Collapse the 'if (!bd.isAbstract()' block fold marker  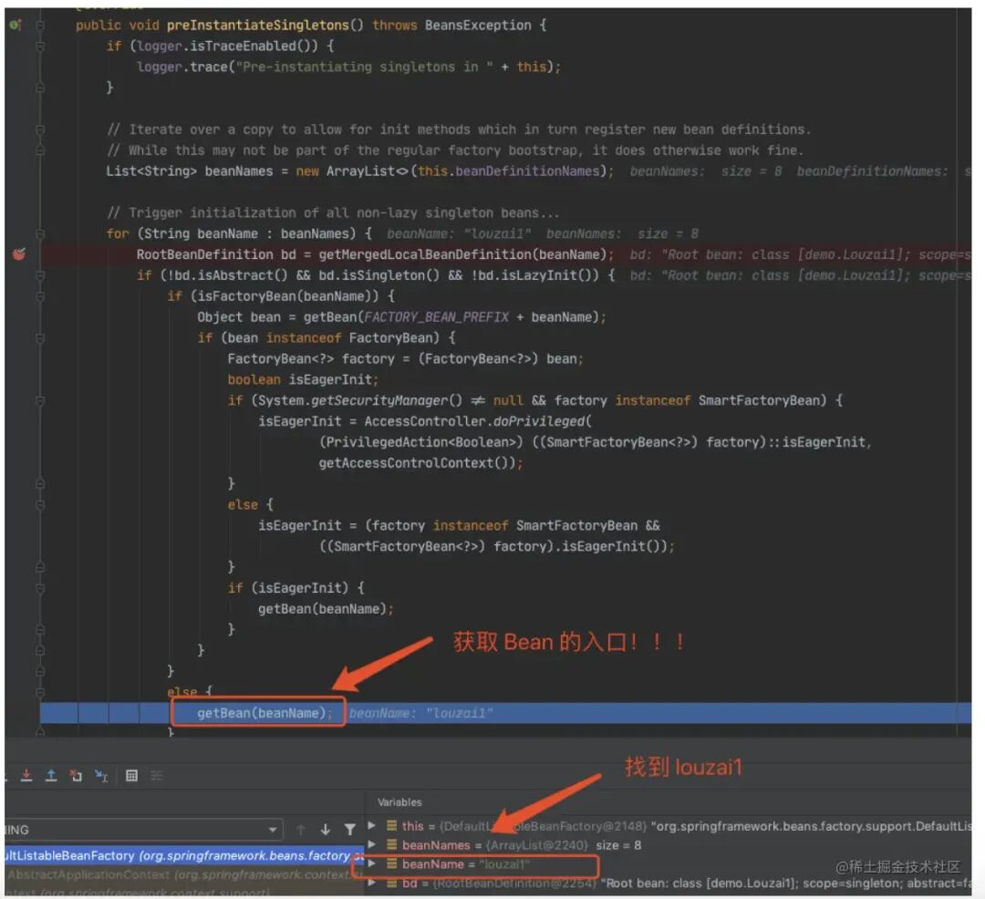[x=40, y=275]
